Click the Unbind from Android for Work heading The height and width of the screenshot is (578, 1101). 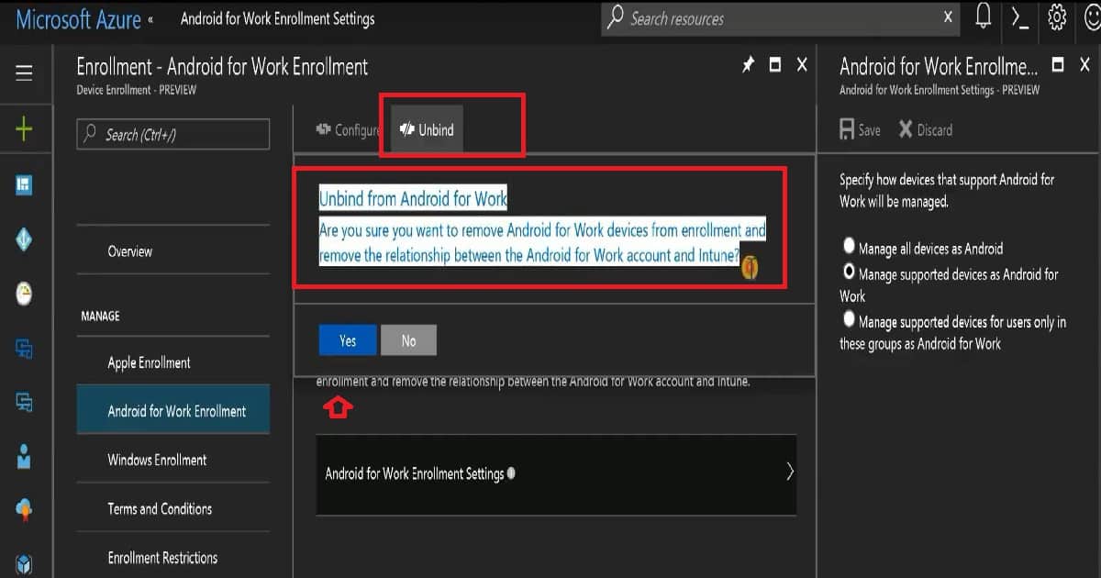[x=413, y=198]
